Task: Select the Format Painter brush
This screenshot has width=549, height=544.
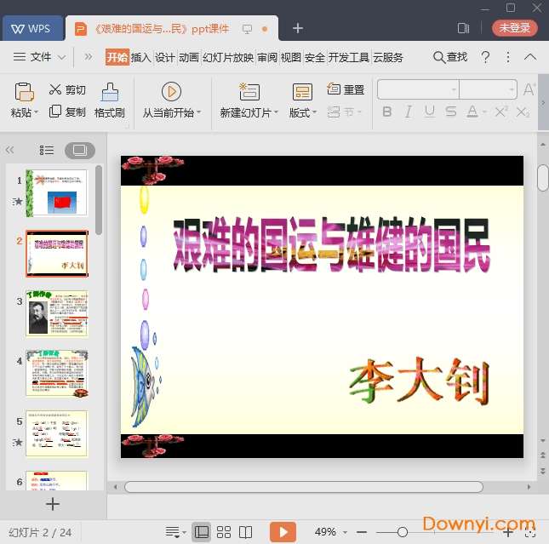Action: [x=110, y=92]
